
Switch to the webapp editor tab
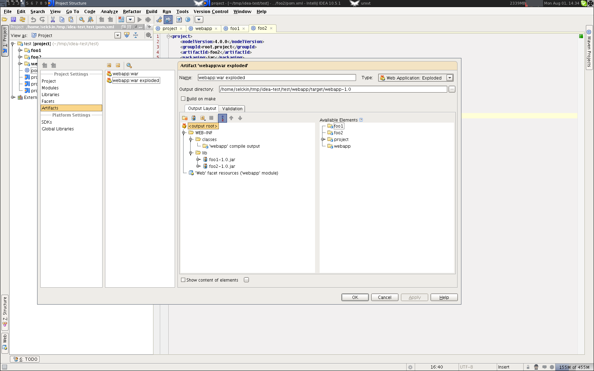point(203,29)
